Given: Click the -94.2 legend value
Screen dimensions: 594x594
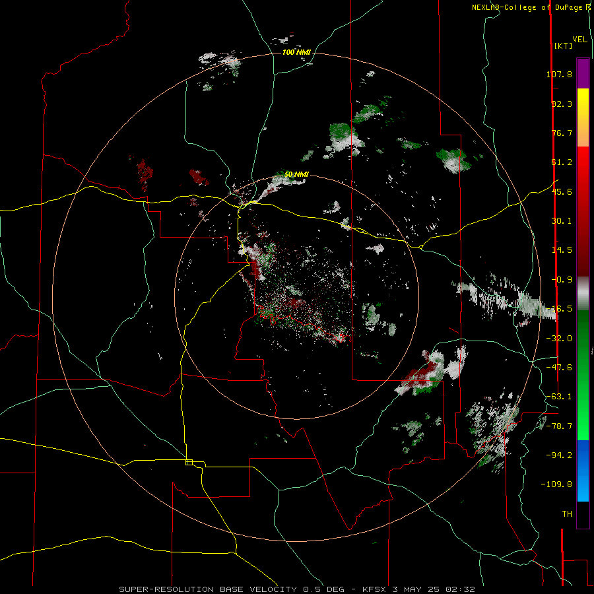Looking at the screenshot, I should tap(559, 455).
